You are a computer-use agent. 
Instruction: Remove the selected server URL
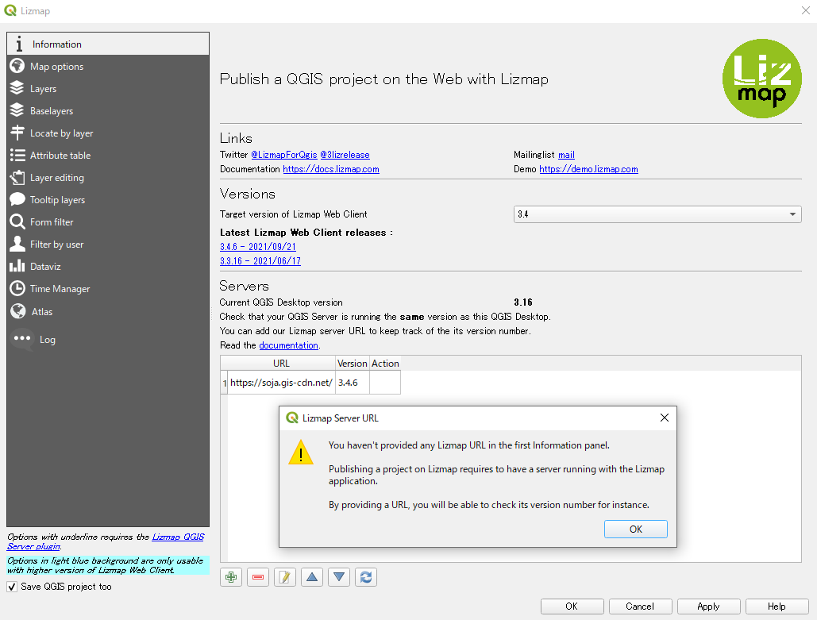click(257, 577)
